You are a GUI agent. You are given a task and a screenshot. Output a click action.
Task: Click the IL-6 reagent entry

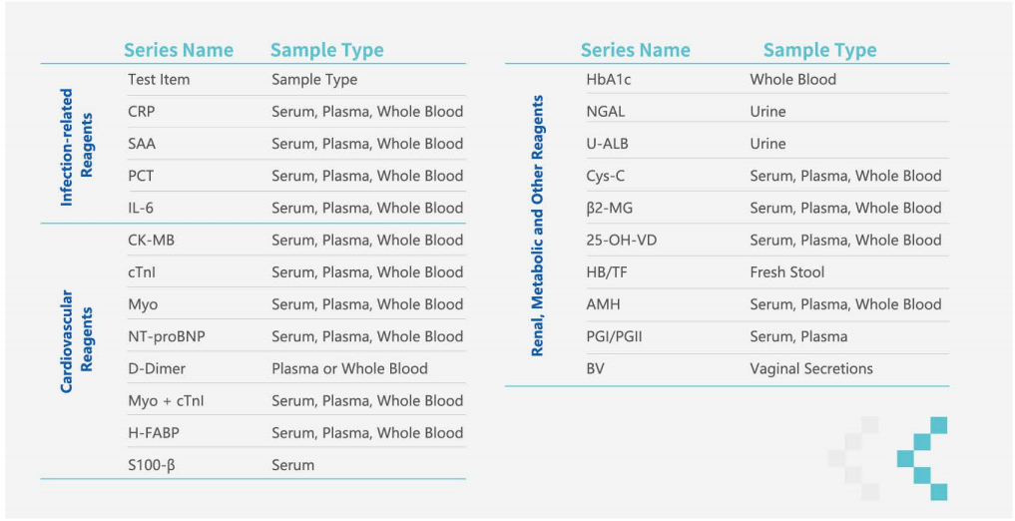pyautogui.click(x=142, y=208)
